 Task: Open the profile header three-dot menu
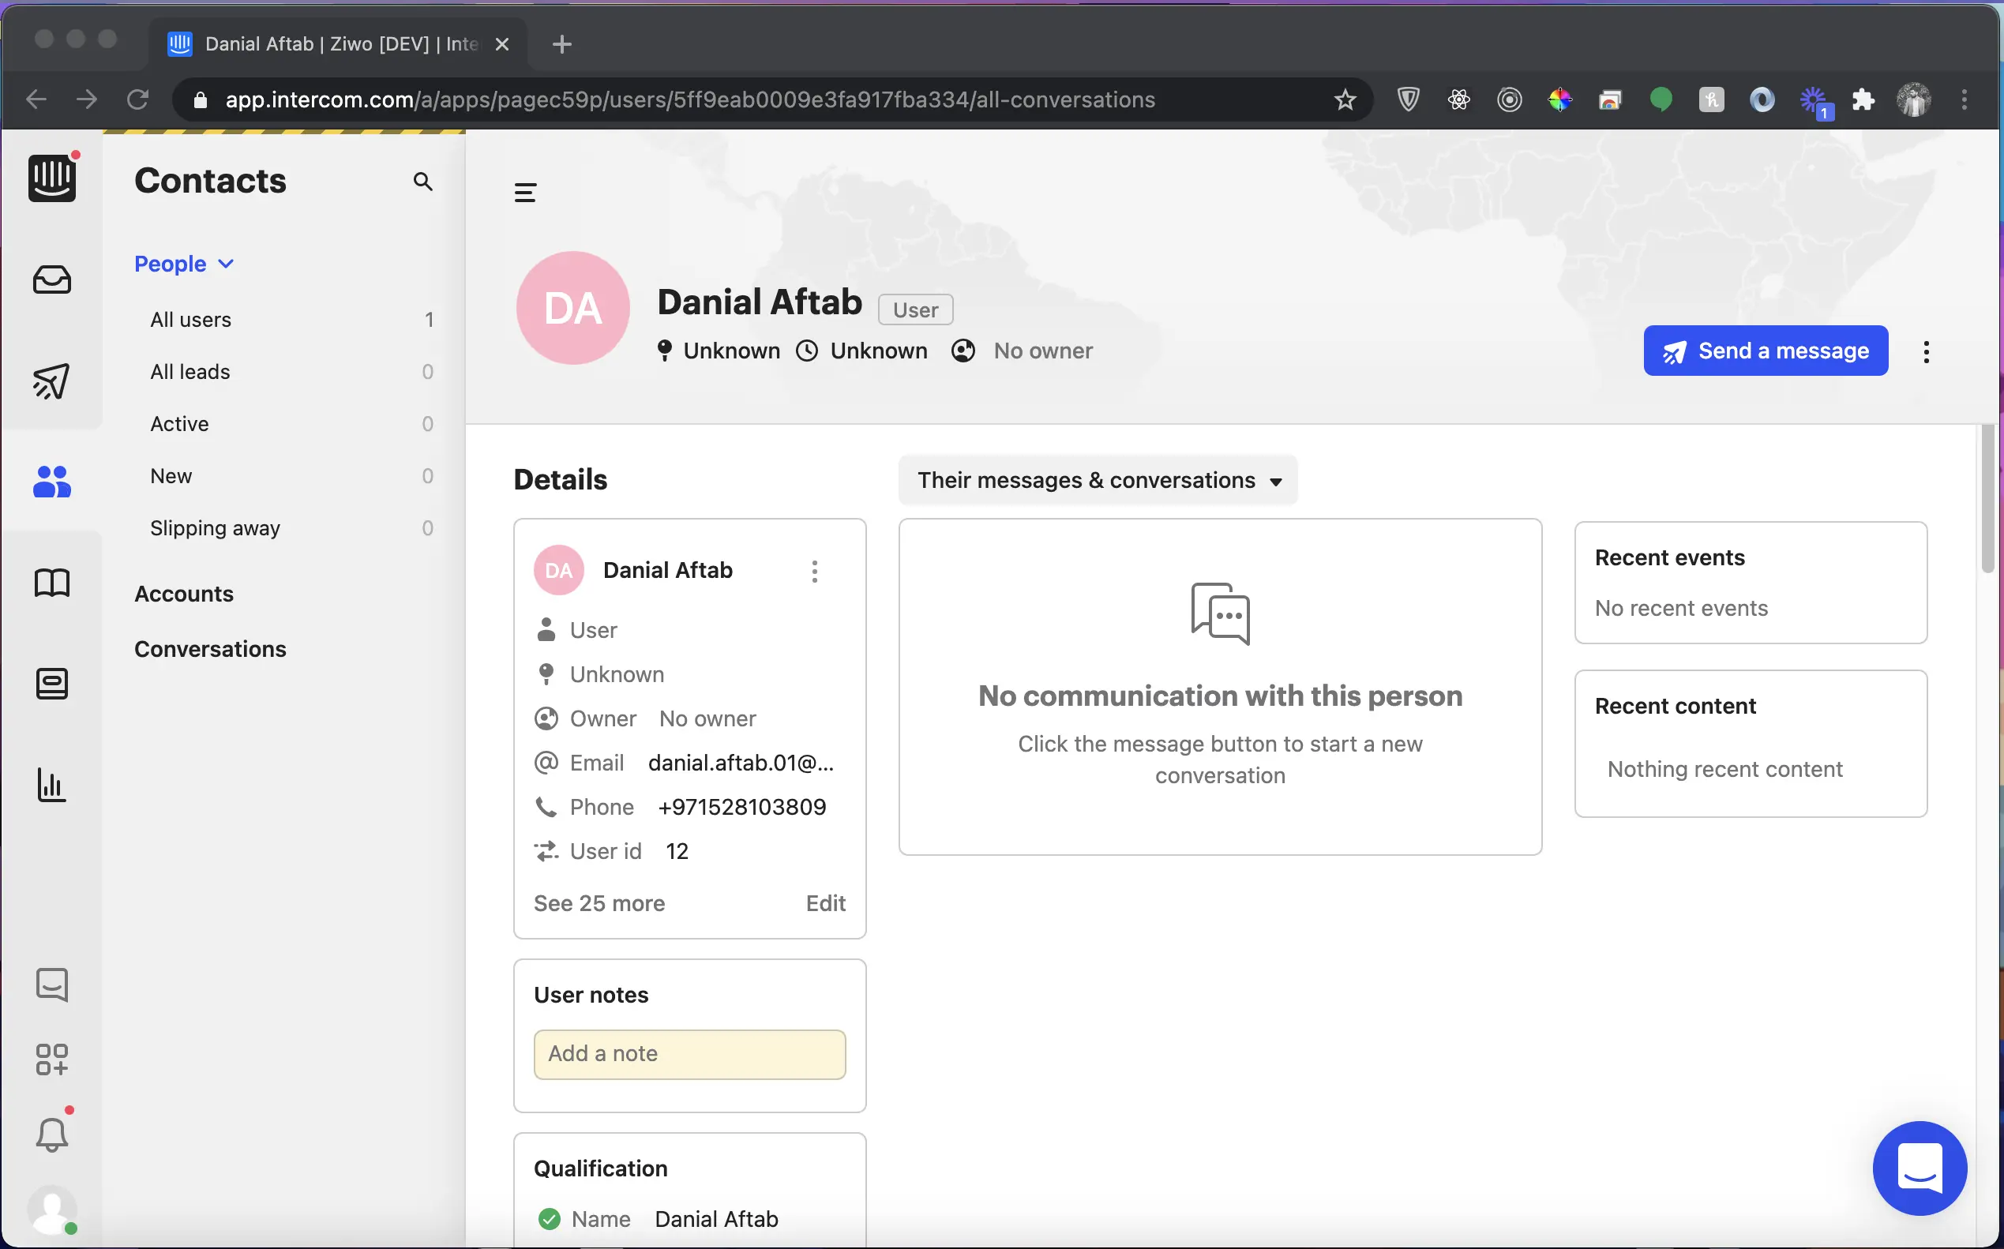[x=1927, y=351]
